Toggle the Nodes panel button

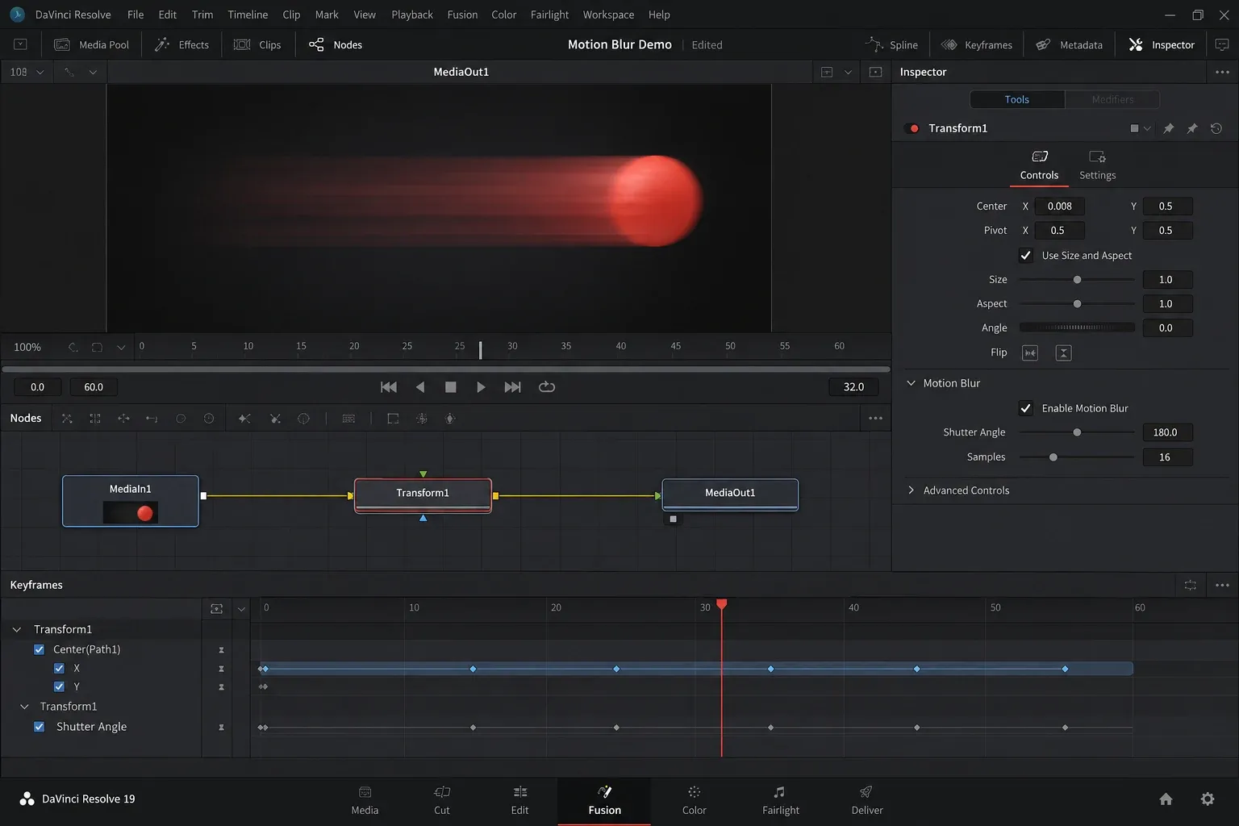coord(336,44)
